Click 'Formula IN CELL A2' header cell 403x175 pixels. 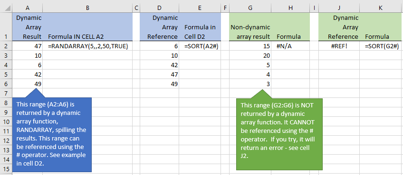point(87,26)
